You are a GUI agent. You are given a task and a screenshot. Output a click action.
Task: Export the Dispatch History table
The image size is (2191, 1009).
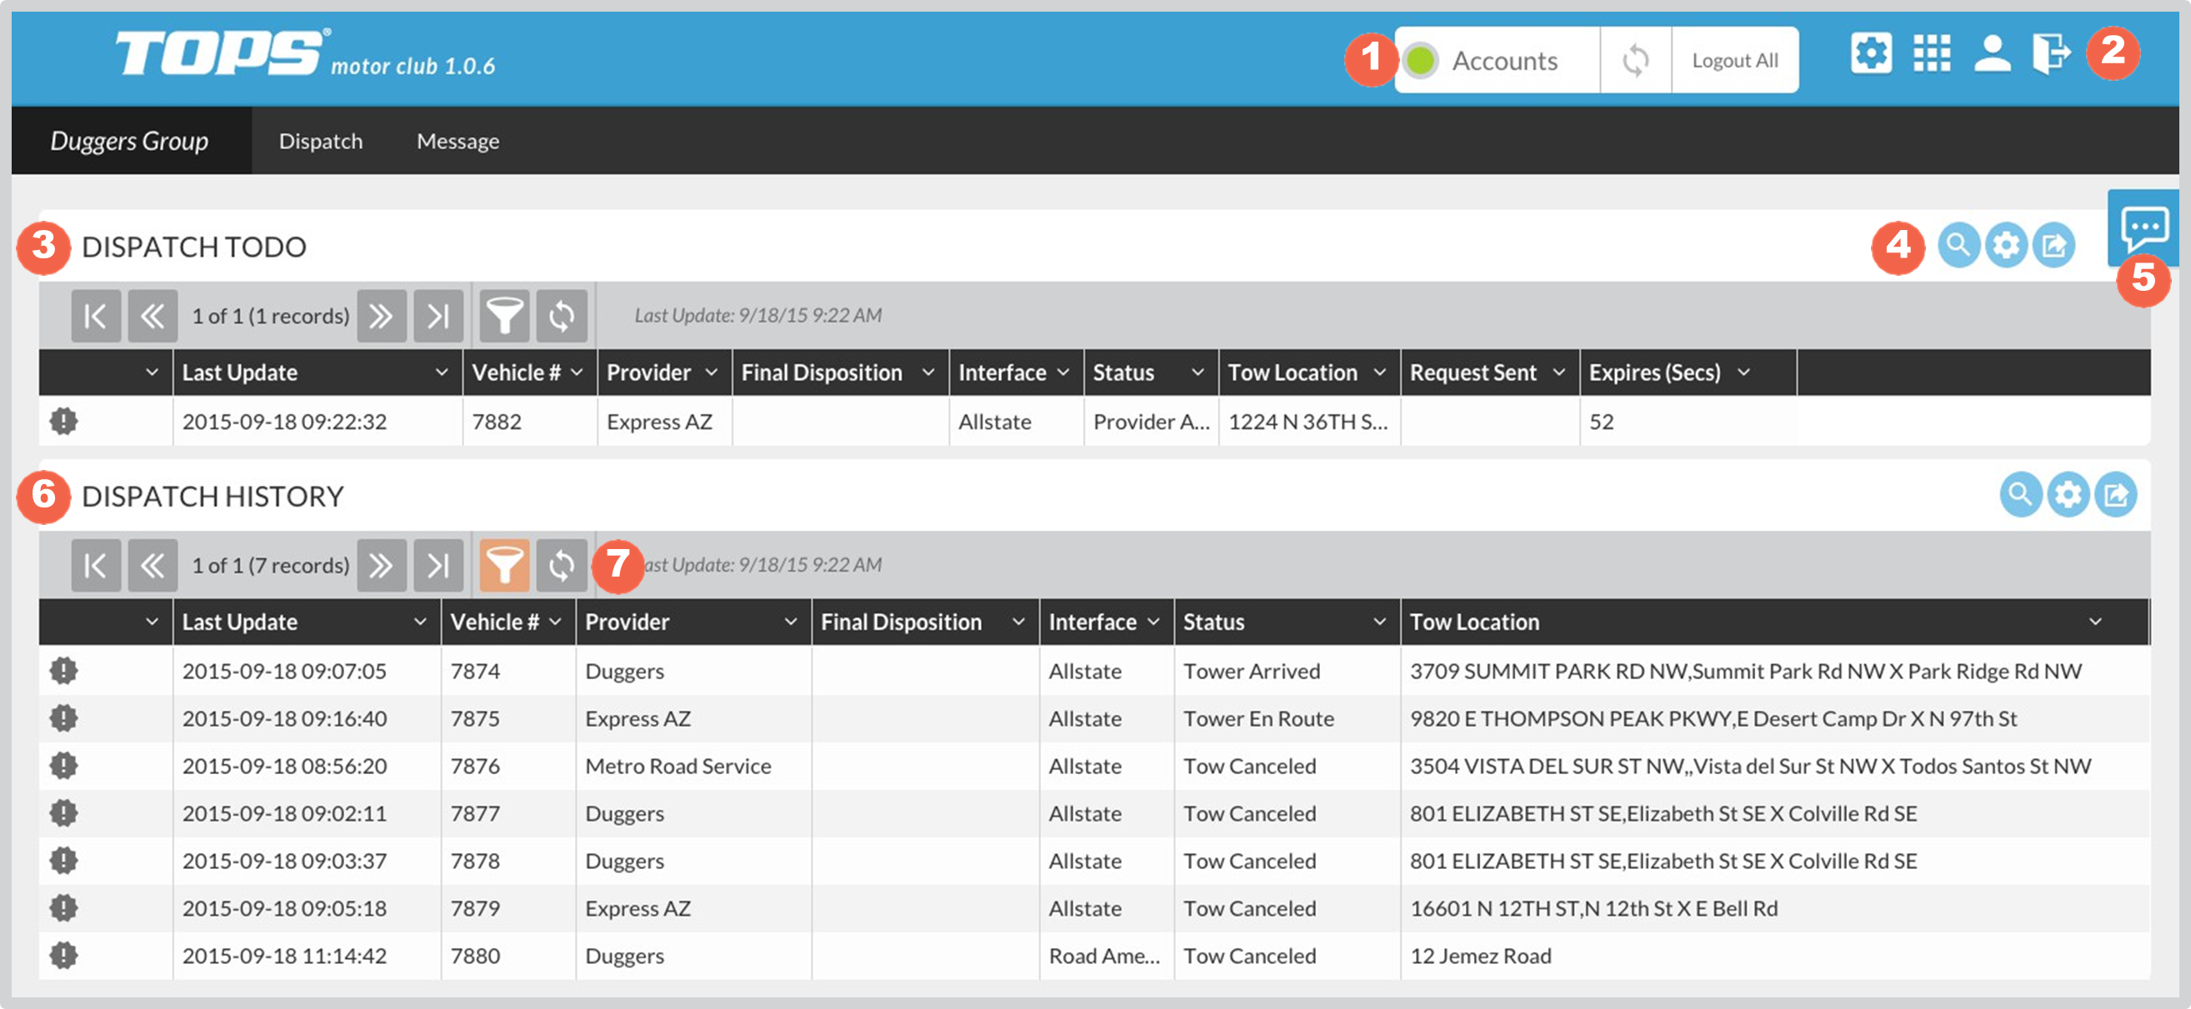click(2115, 495)
